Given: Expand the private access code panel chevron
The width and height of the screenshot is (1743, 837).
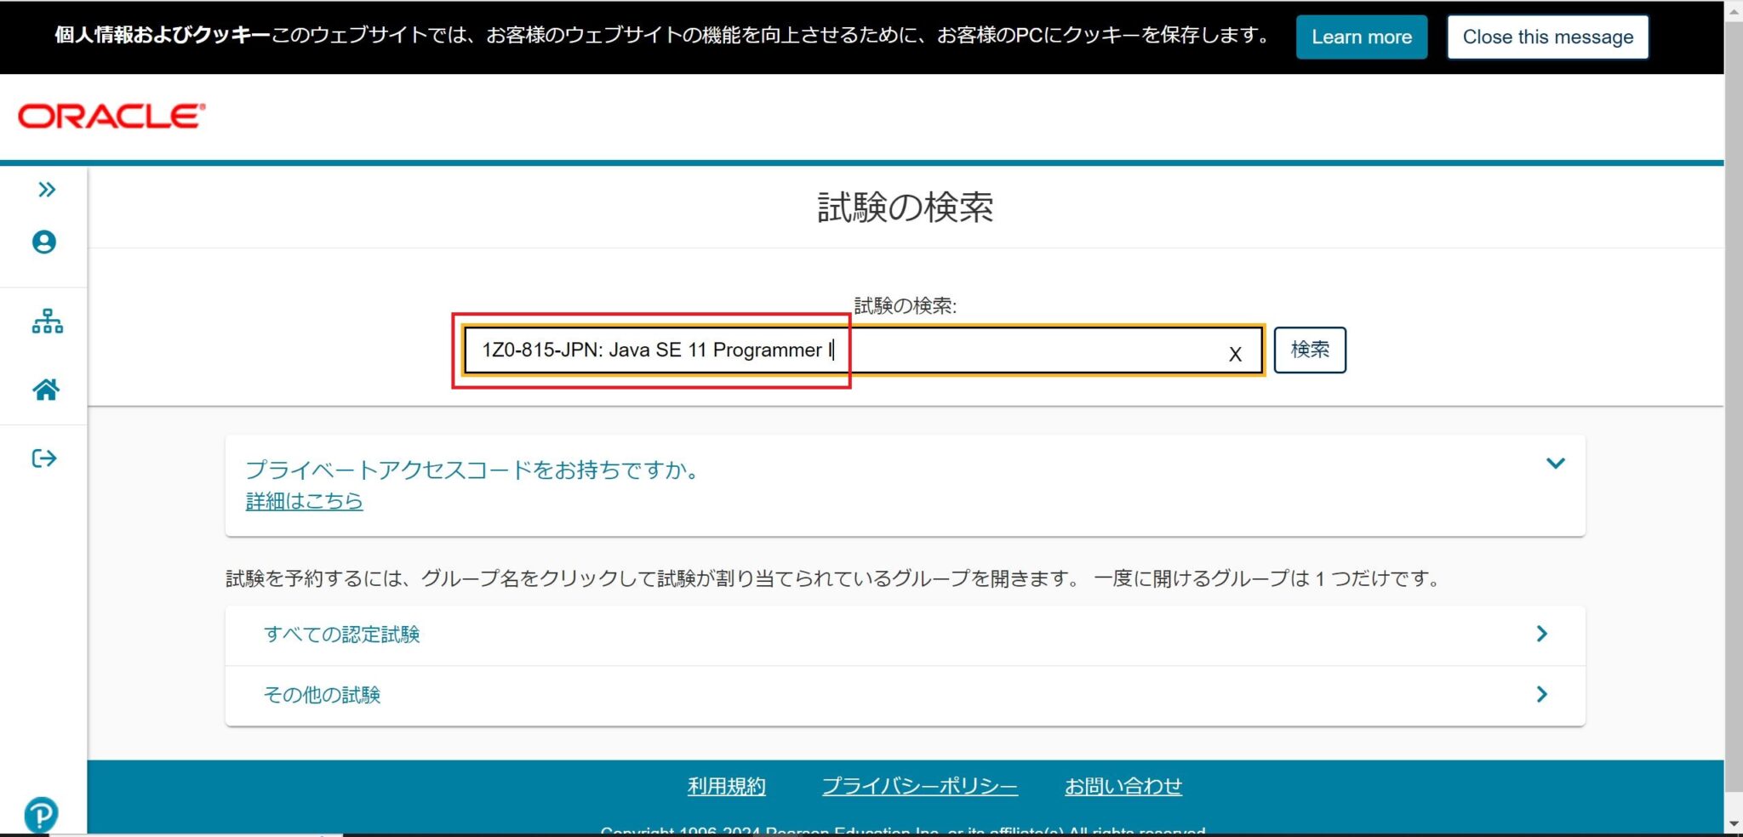Looking at the screenshot, I should (1555, 464).
